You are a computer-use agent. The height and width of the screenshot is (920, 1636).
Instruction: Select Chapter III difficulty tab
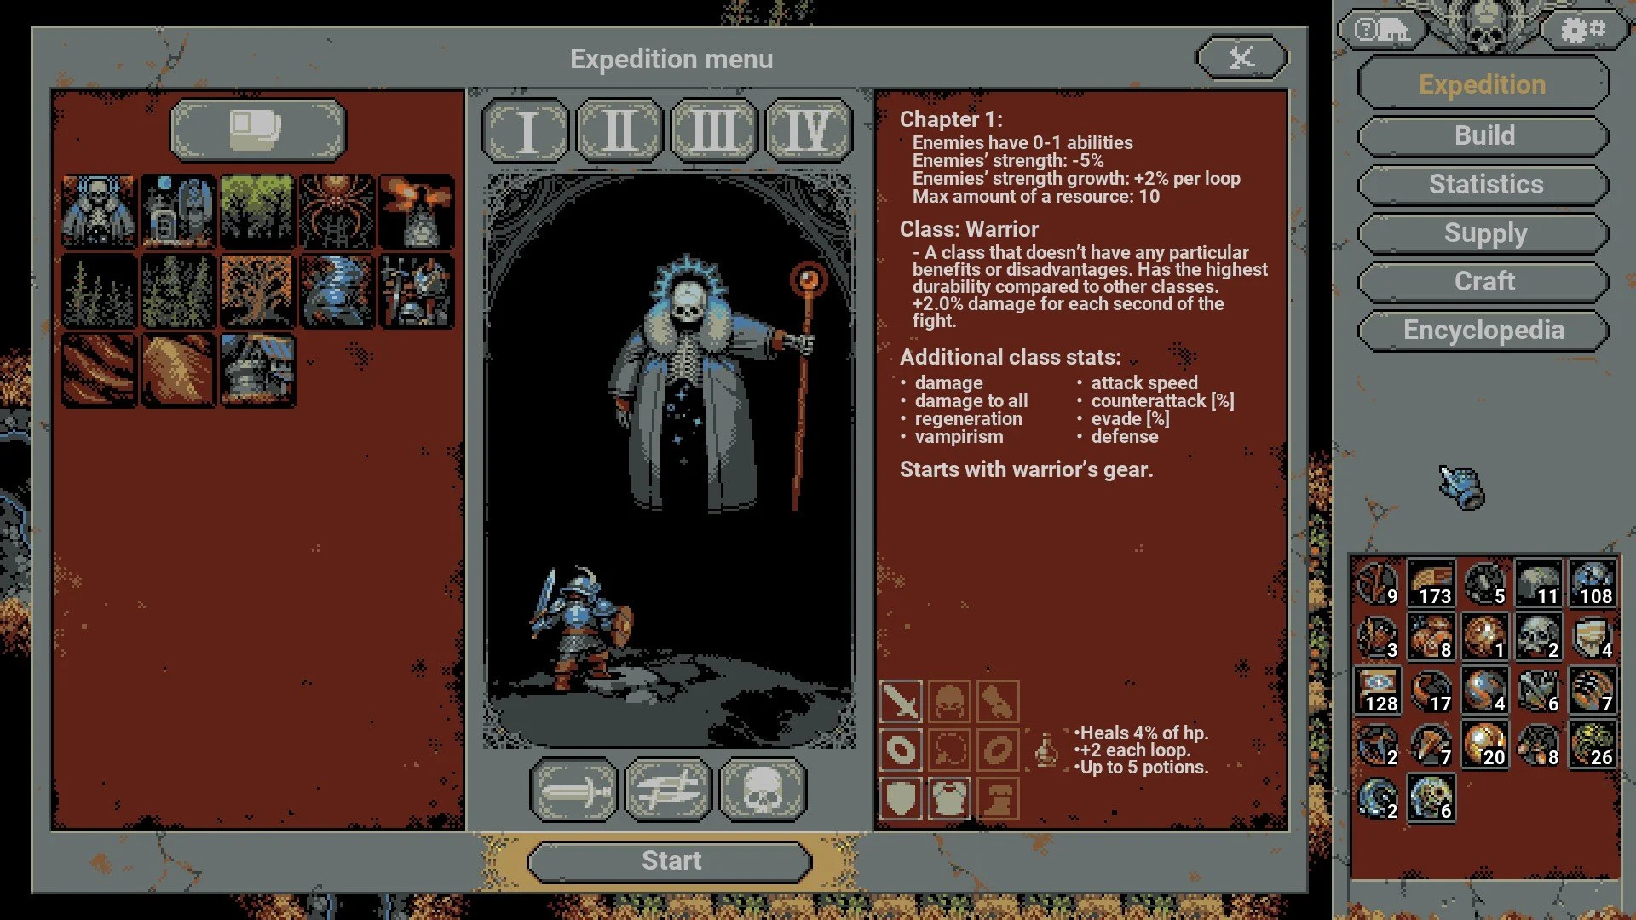point(717,127)
